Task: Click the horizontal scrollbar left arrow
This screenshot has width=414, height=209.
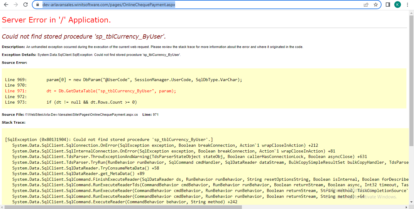Action: (x=2, y=207)
